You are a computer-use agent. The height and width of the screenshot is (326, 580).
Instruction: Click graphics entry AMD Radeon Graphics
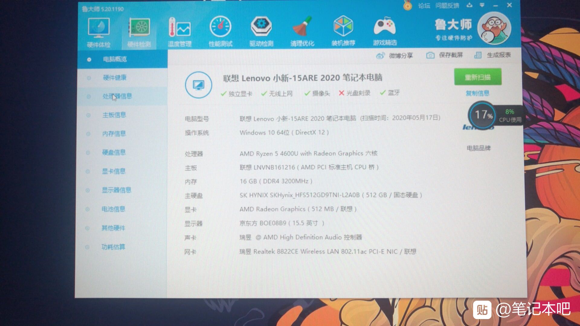coord(298,209)
